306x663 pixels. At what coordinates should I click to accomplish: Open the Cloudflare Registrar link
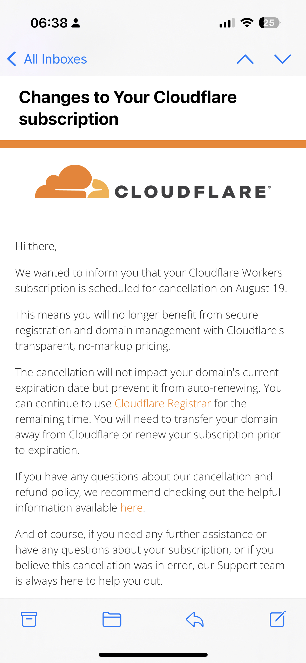tap(163, 404)
